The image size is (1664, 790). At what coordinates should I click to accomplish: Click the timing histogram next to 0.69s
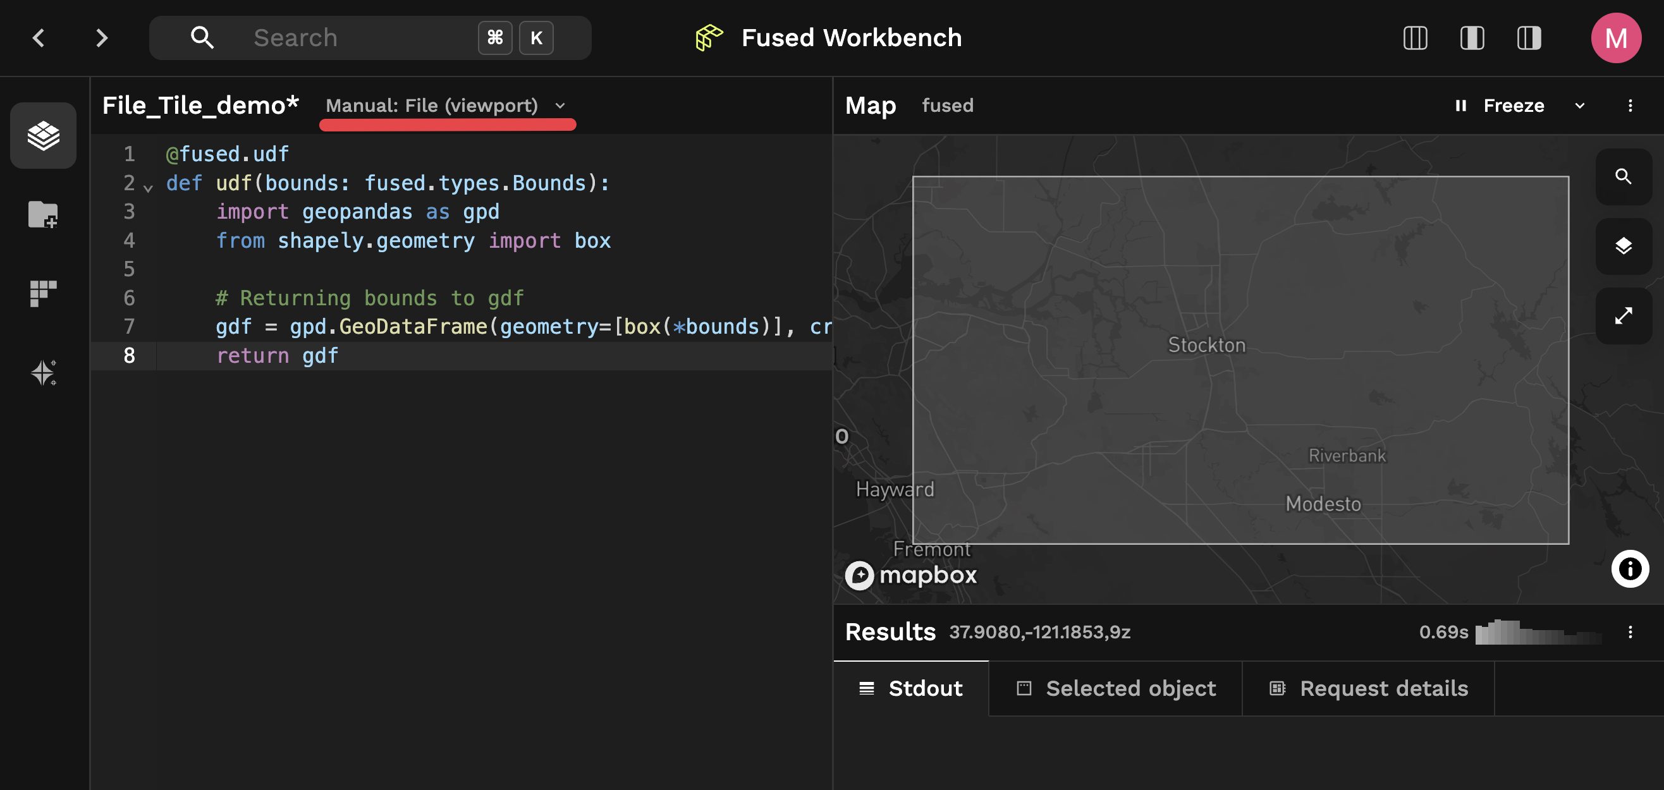(x=1538, y=632)
